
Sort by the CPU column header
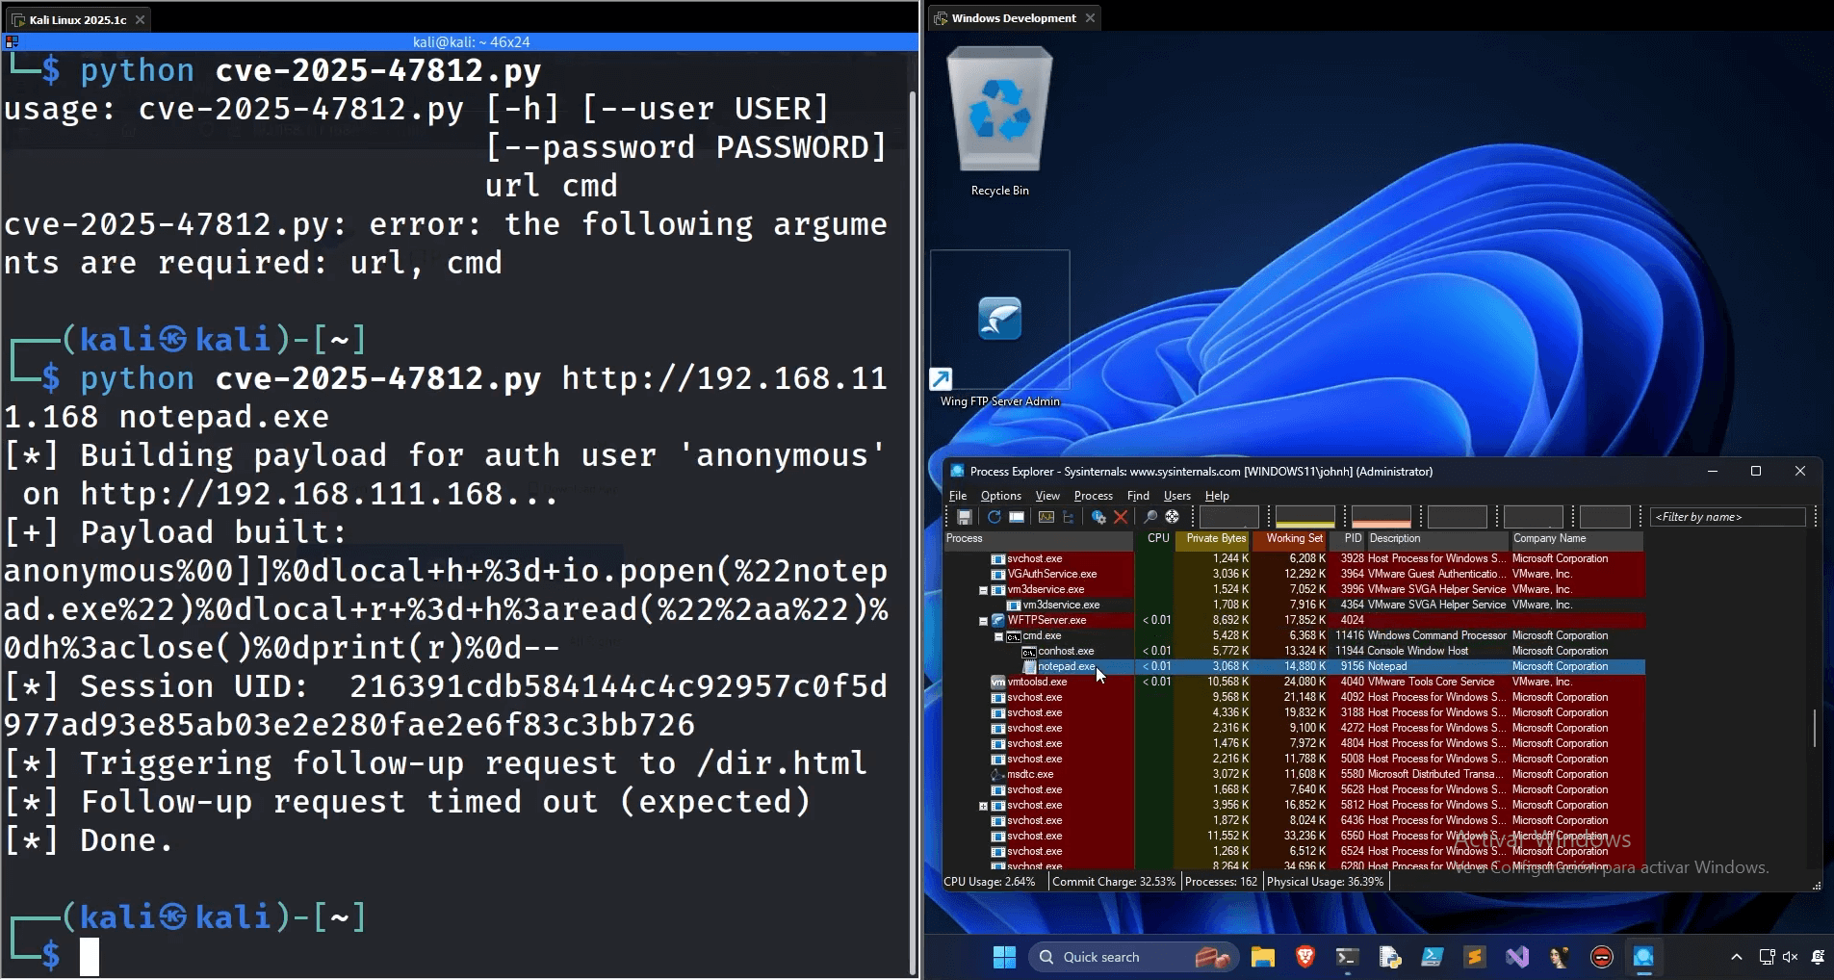pyautogui.click(x=1154, y=539)
